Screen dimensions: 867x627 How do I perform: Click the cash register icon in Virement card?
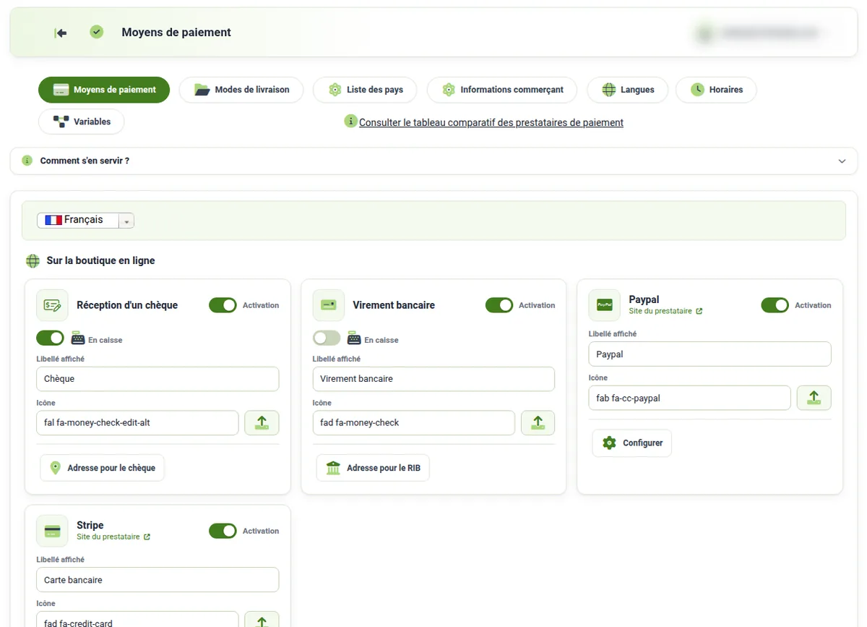pyautogui.click(x=354, y=338)
